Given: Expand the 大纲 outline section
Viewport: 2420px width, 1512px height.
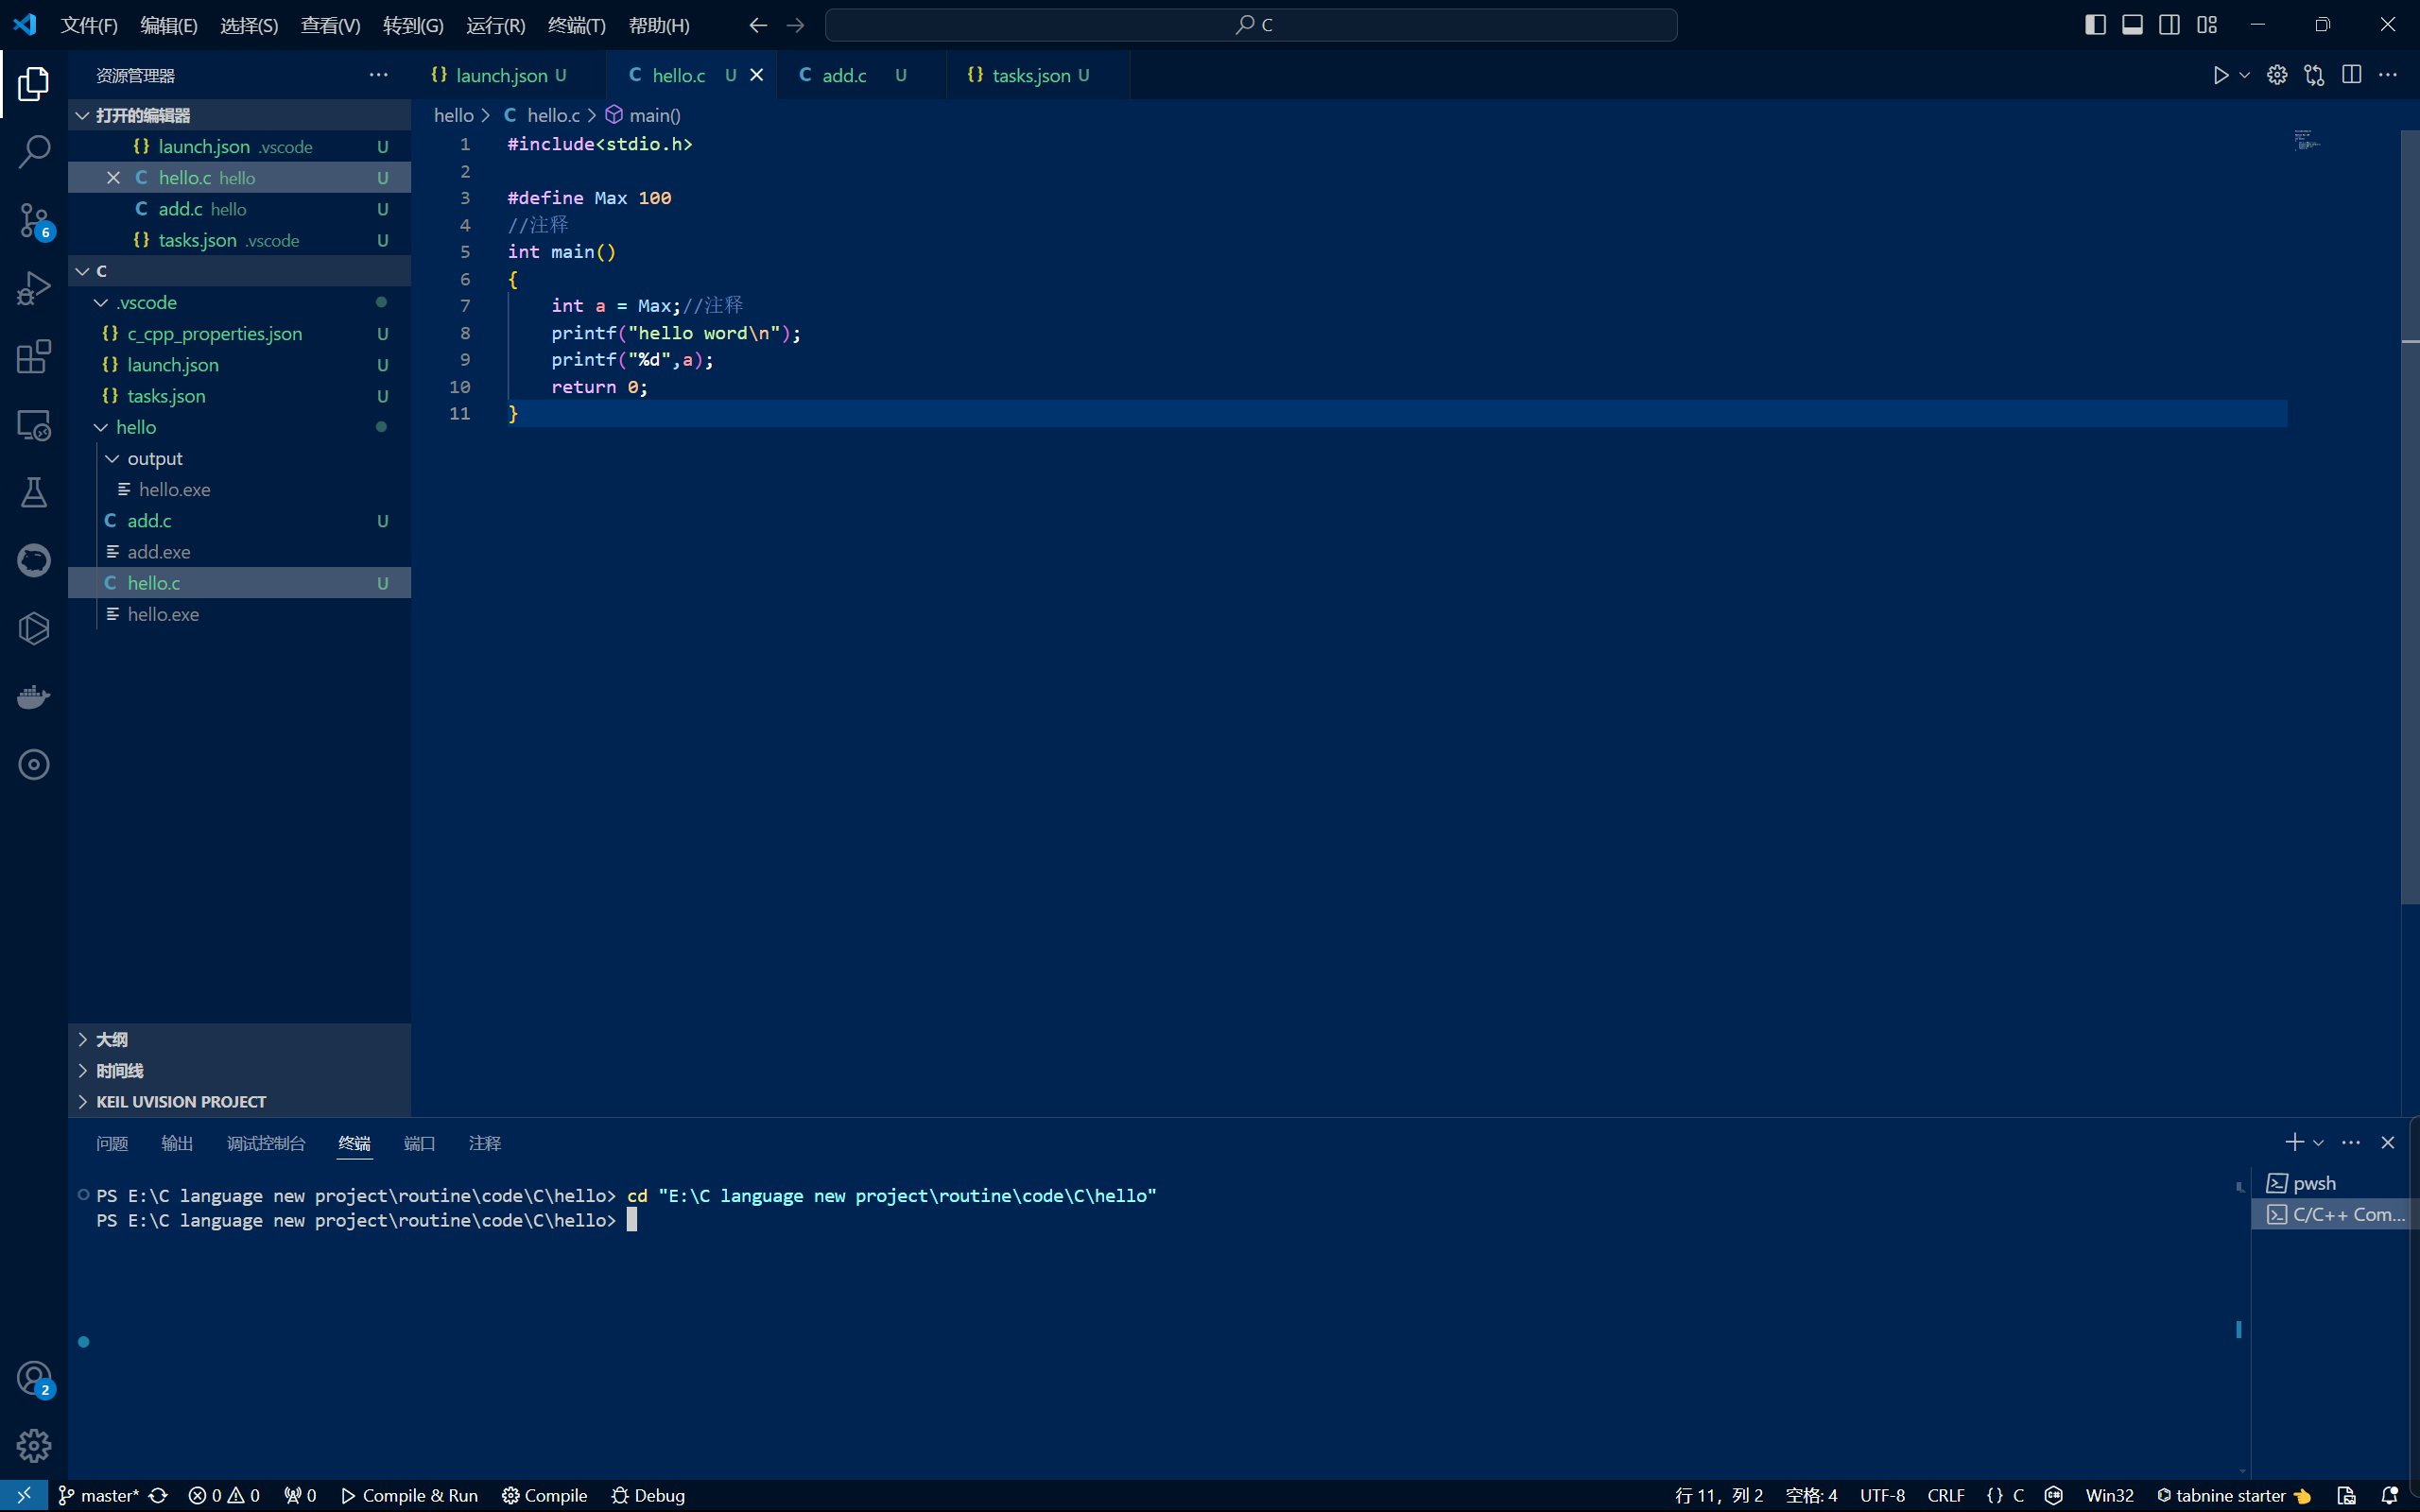Looking at the screenshot, I should 240,1039.
